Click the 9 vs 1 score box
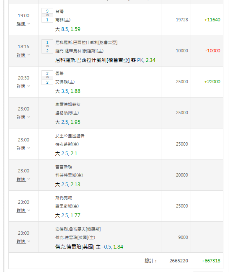Viewport: 233px width, 272px height. (47, 15)
